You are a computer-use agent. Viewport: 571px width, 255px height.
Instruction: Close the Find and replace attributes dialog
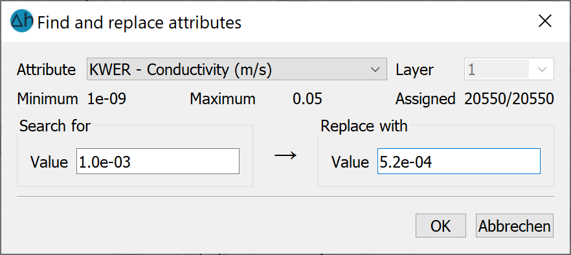[x=545, y=21]
